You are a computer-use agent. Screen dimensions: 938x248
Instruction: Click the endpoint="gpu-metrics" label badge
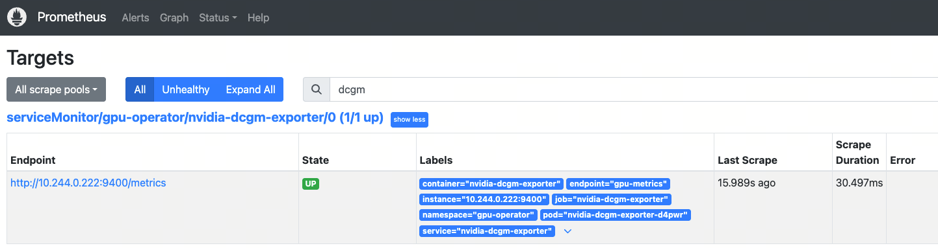[x=618, y=184]
